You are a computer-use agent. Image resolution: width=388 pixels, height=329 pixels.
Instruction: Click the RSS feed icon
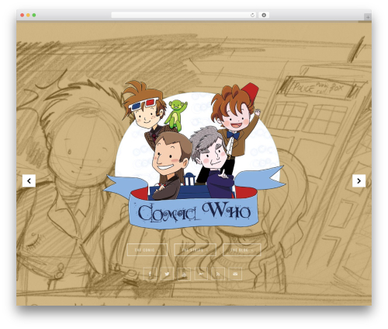click(218, 274)
